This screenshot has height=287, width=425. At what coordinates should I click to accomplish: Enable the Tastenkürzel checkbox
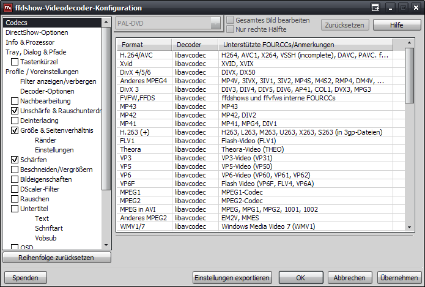pyautogui.click(x=15, y=62)
